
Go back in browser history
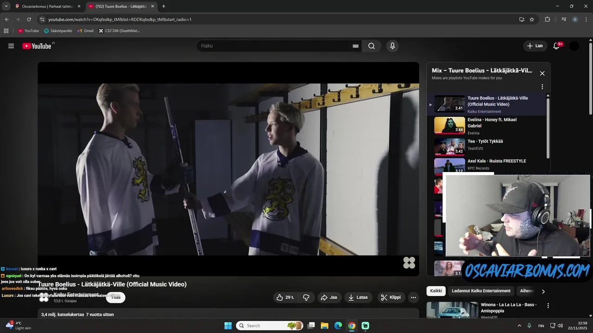click(6, 19)
